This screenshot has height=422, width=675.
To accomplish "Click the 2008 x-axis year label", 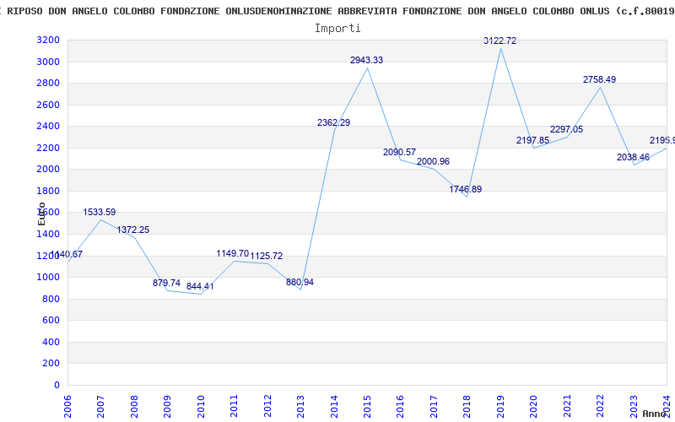I will (x=134, y=406).
